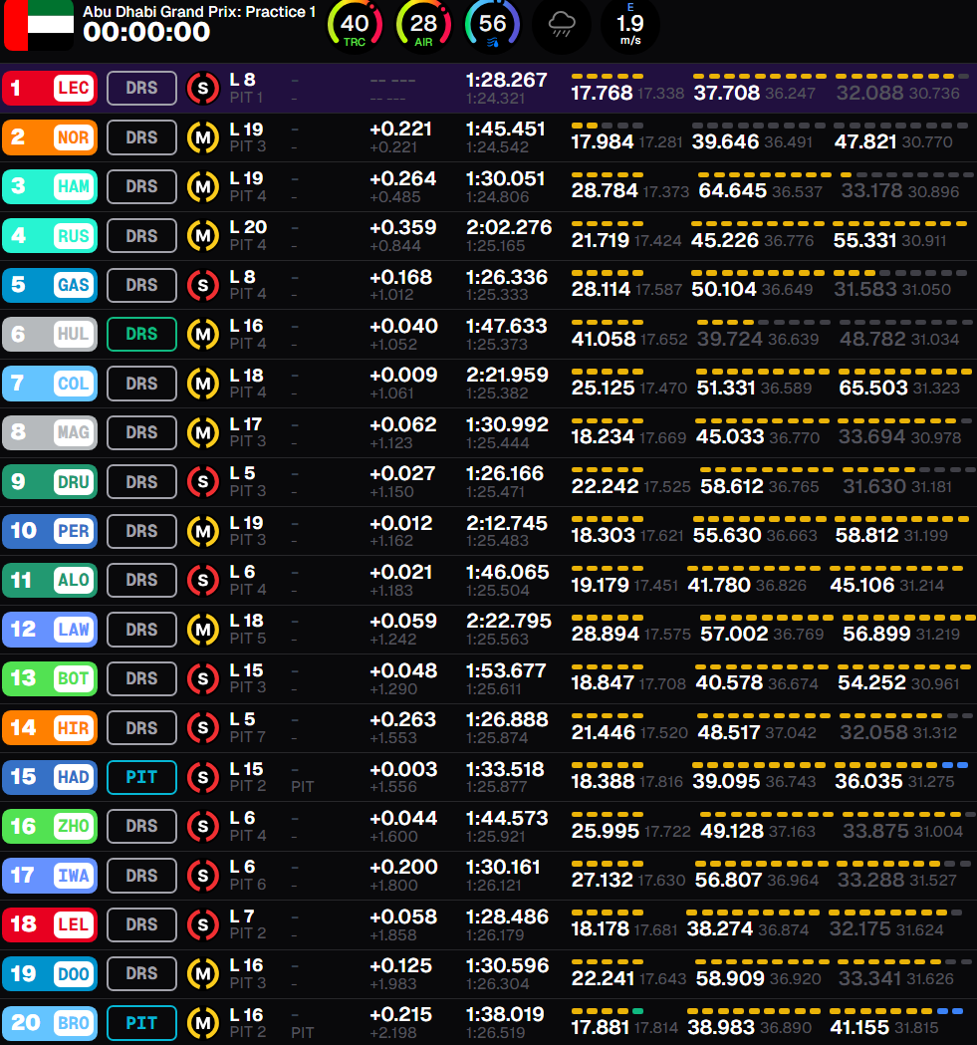Click the track temperature gauge (TRC)

coord(355,25)
